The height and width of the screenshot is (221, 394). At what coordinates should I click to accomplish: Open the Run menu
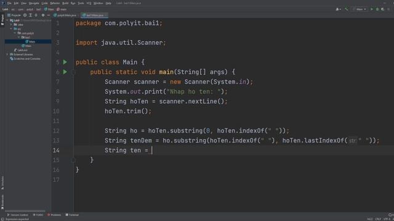(x=73, y=3)
